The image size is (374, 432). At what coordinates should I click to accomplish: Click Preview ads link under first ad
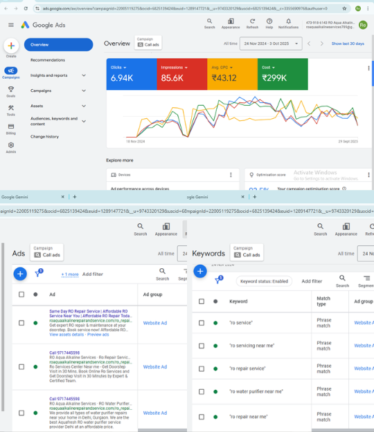98,335
